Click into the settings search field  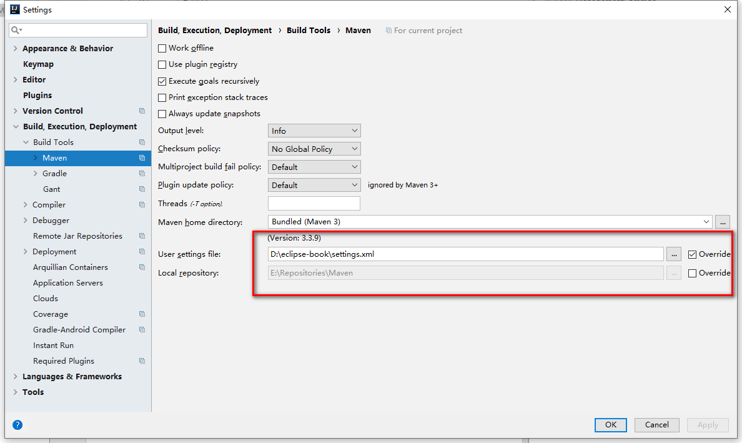click(x=78, y=30)
